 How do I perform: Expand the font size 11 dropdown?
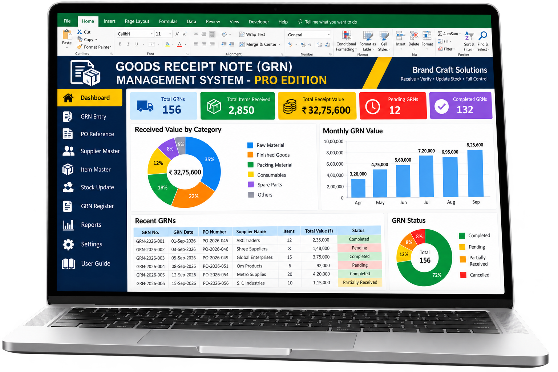click(x=170, y=34)
